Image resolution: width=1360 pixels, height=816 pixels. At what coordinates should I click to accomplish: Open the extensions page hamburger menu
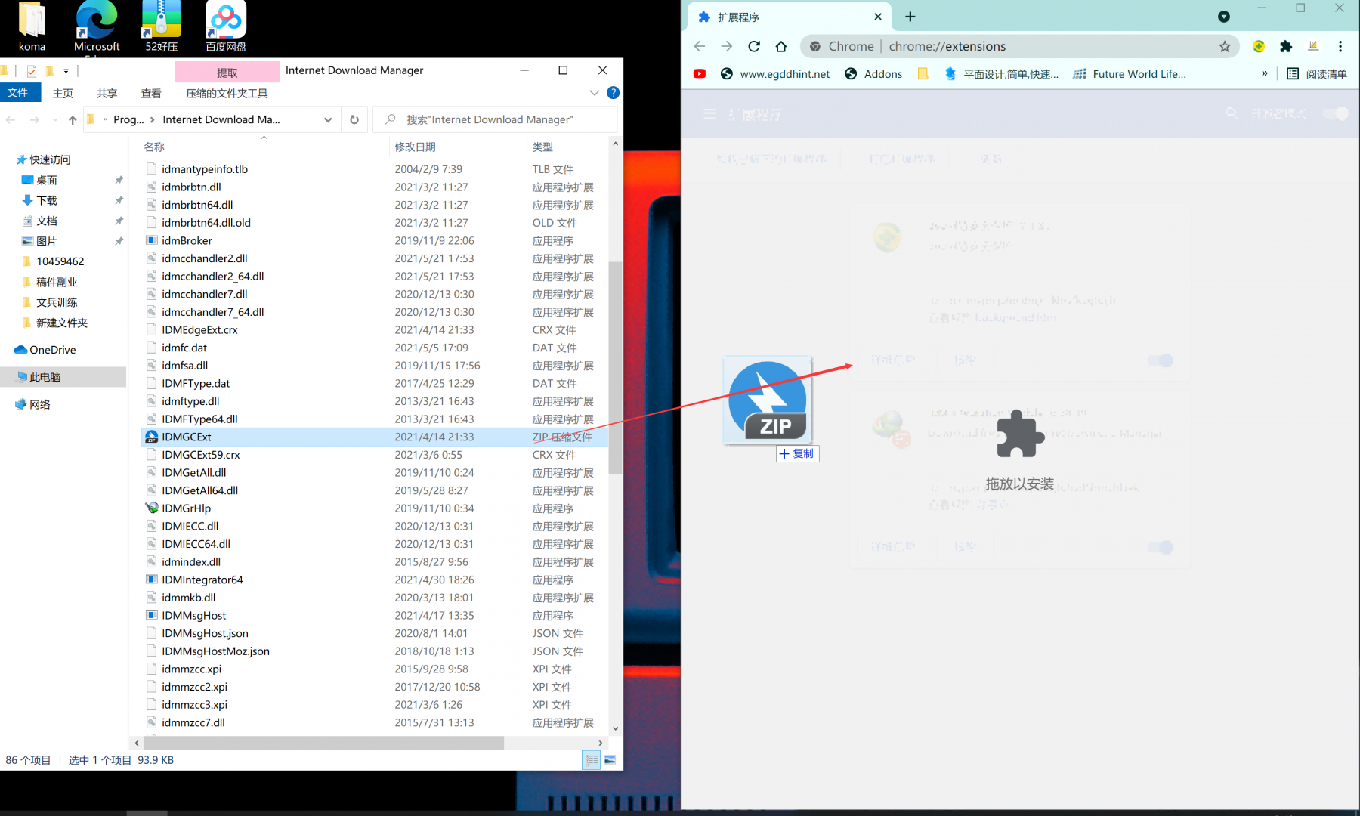pyautogui.click(x=709, y=114)
